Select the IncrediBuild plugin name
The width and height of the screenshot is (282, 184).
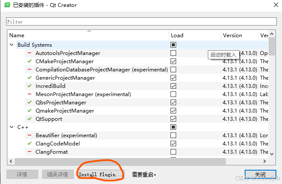click(50, 86)
